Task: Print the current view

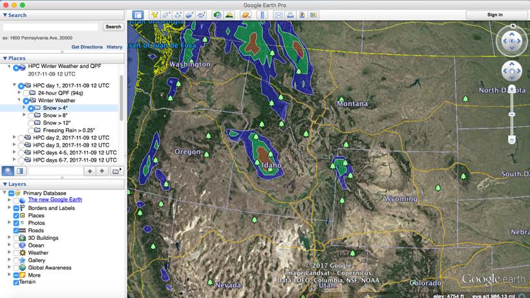Action: [x=290, y=15]
